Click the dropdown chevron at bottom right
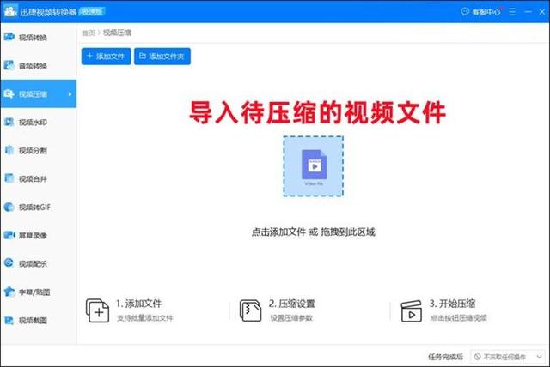Image resolution: width=550 pixels, height=367 pixels. coord(539,357)
